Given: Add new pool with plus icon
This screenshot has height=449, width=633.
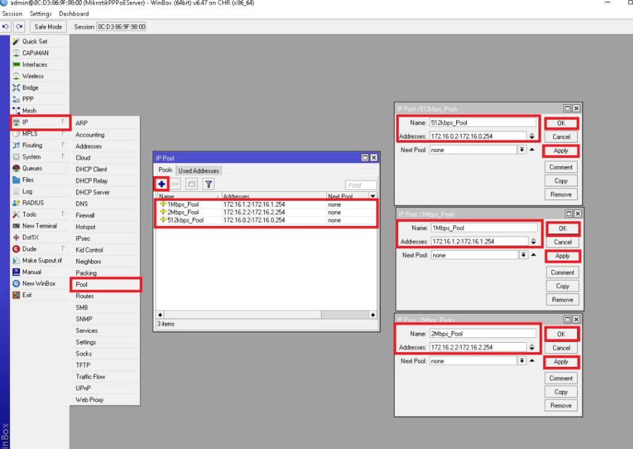Looking at the screenshot, I should tap(161, 185).
